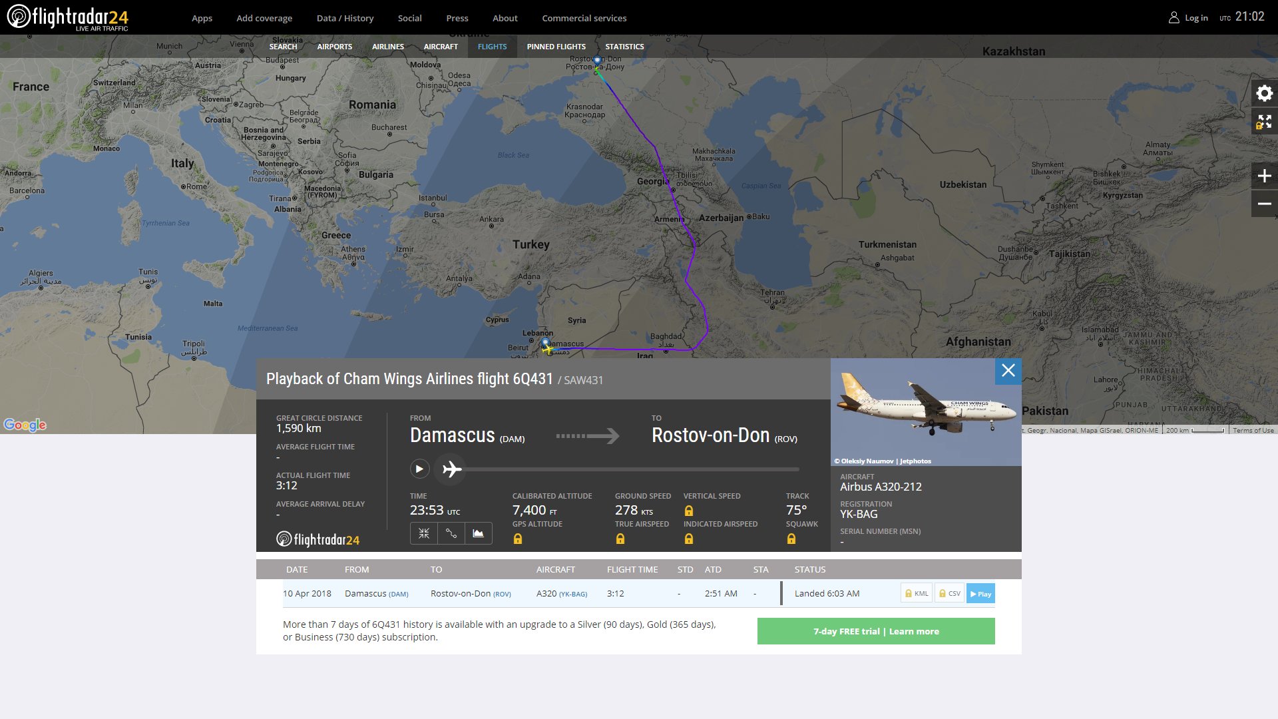Download locked CSV file
This screenshot has width=1278, height=719.
click(950, 594)
